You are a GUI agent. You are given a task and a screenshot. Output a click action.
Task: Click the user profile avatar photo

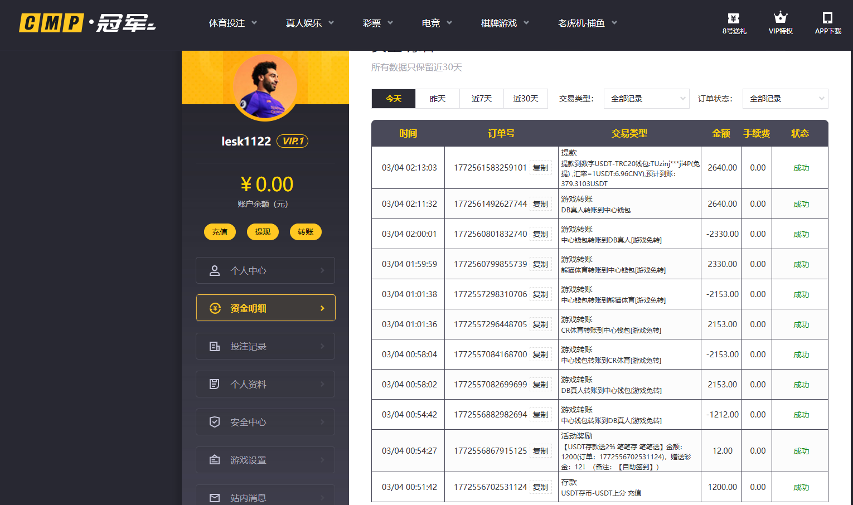coord(265,86)
